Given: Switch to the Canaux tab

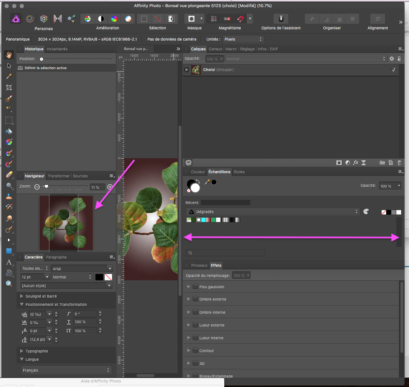Looking at the screenshot, I should click(215, 49).
